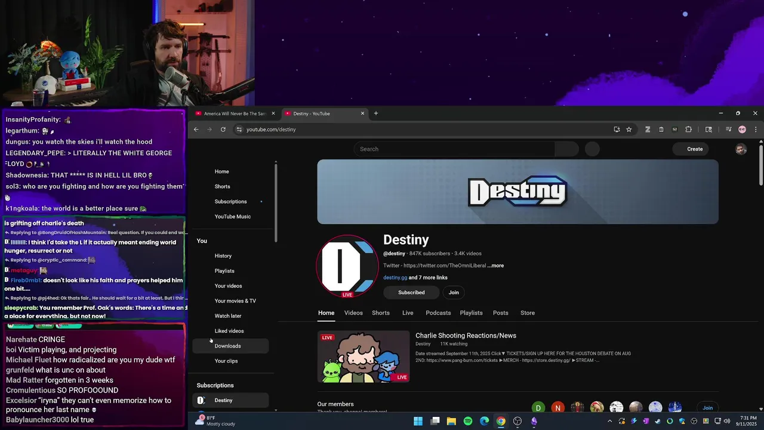The image size is (764, 430).
Task: Open Downloads in the sidebar
Action: coord(230,346)
